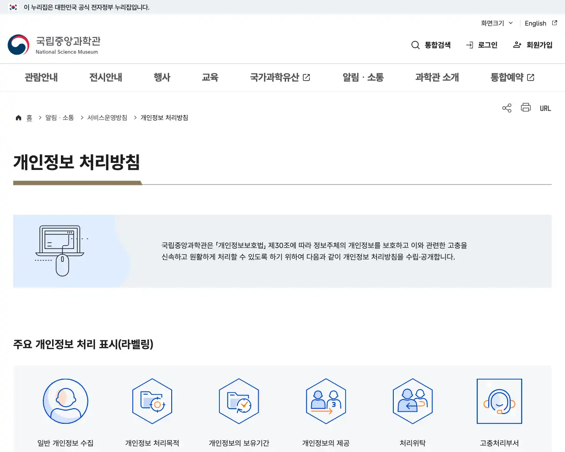
Task: Click the share icon above the breadcrumb
Action: (506, 107)
